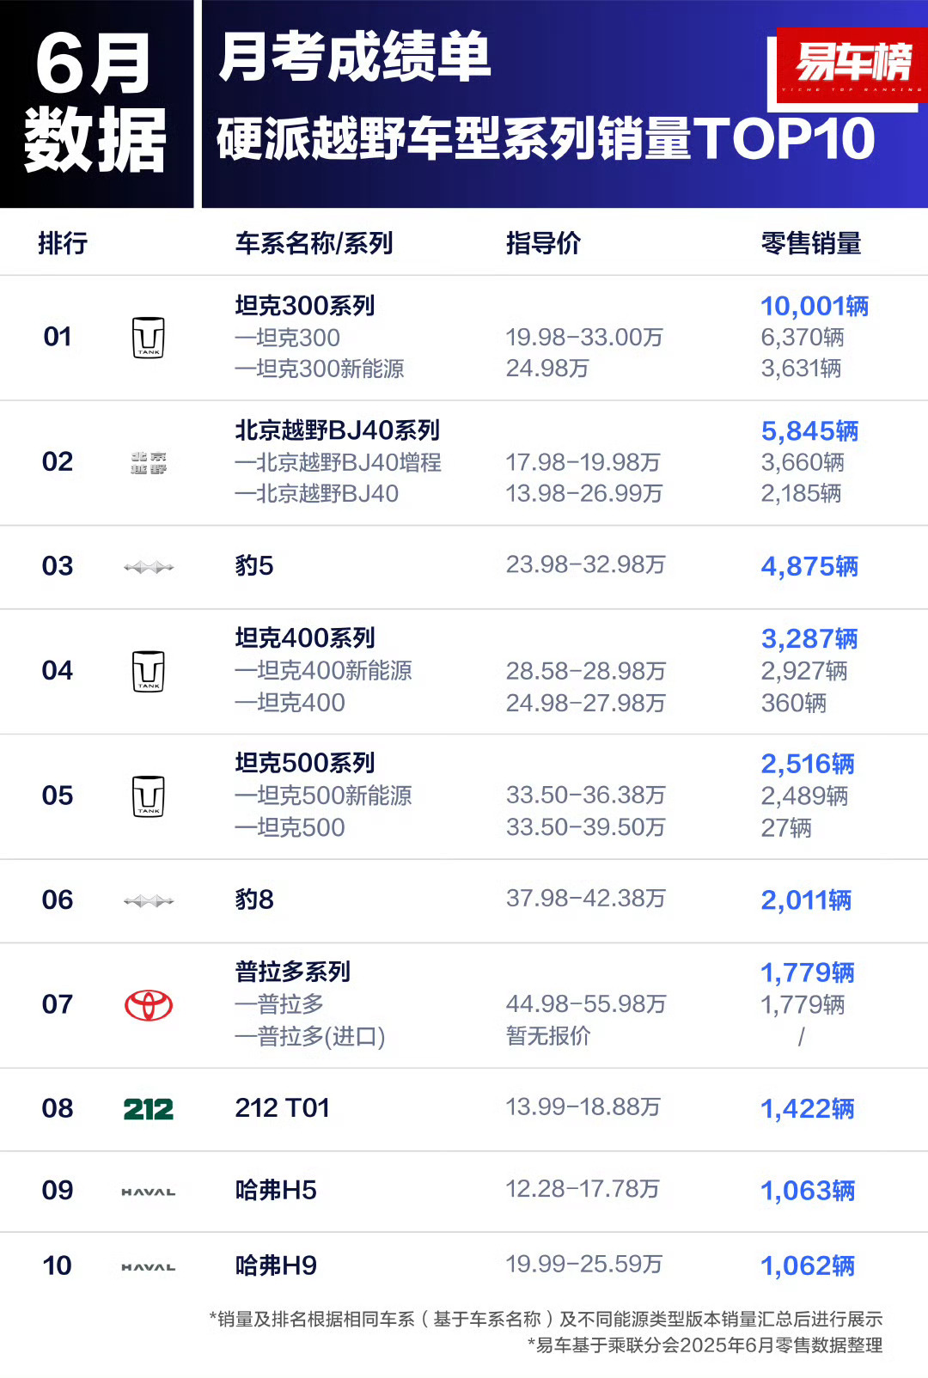Click the Beijing Off-road logo in row 02

click(x=149, y=463)
